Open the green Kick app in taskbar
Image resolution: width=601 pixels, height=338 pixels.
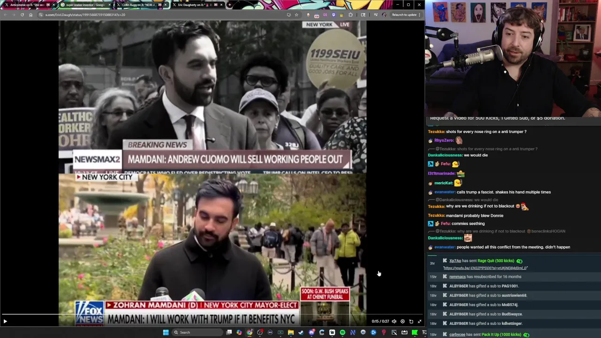coord(415,332)
